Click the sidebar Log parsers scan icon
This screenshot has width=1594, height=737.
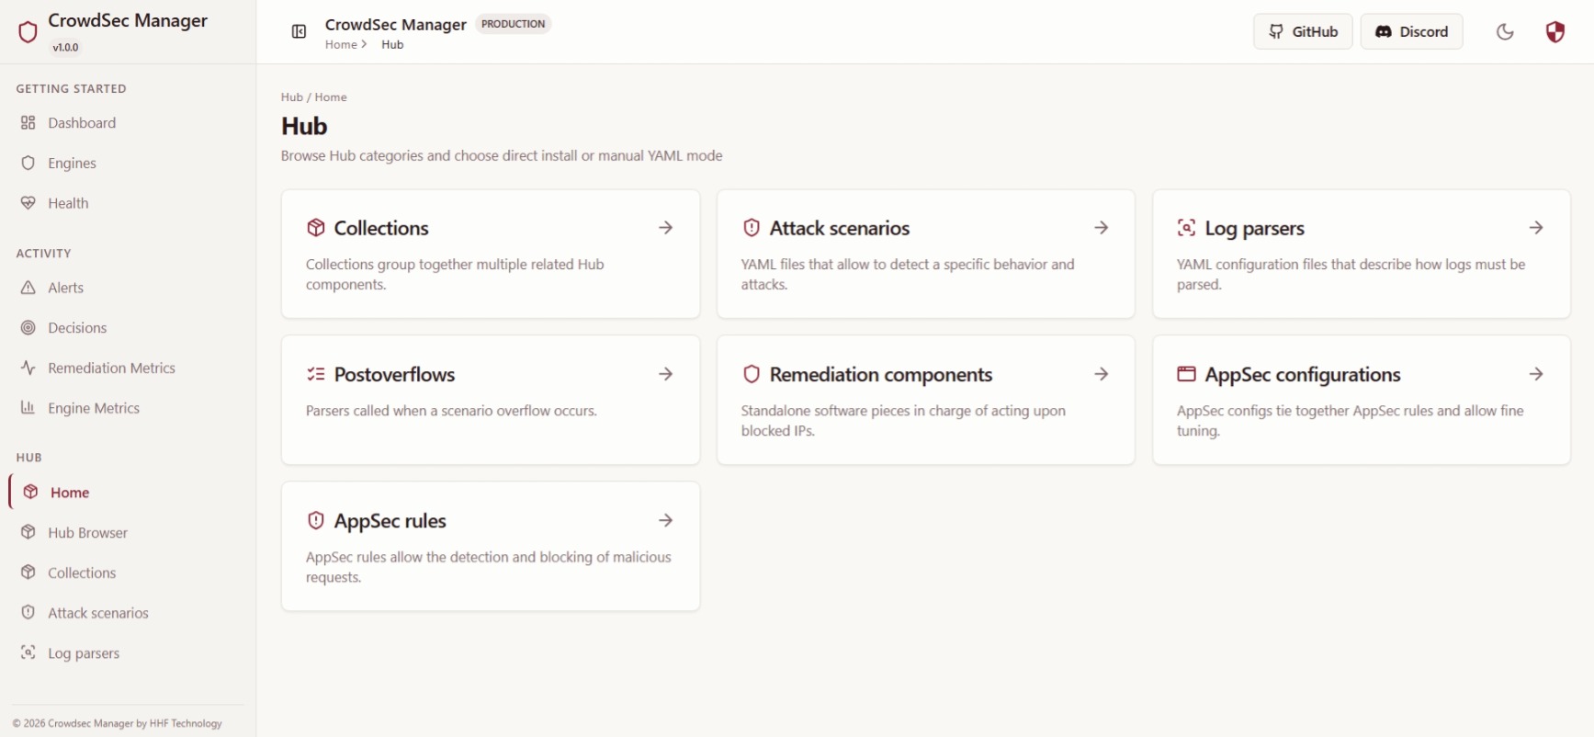coord(28,652)
